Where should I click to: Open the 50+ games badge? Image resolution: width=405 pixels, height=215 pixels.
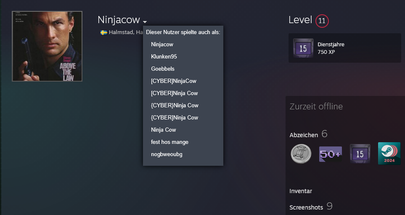pyautogui.click(x=330, y=154)
